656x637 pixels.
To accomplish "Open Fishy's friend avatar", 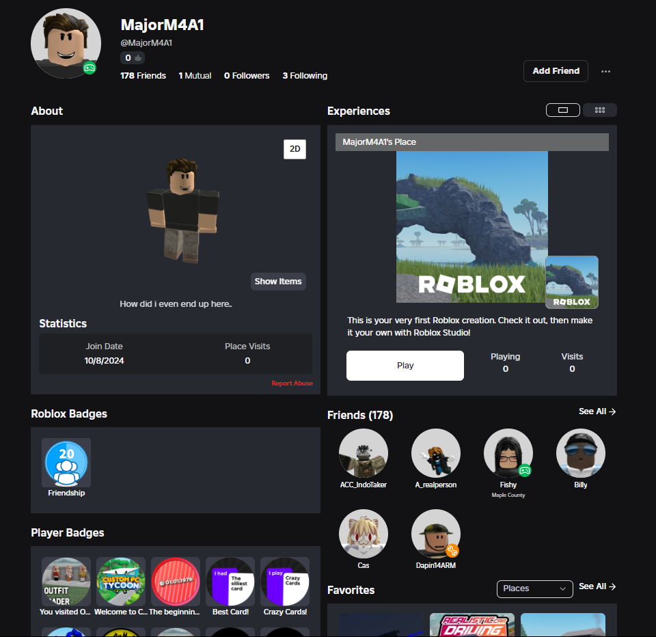I will pyautogui.click(x=508, y=453).
